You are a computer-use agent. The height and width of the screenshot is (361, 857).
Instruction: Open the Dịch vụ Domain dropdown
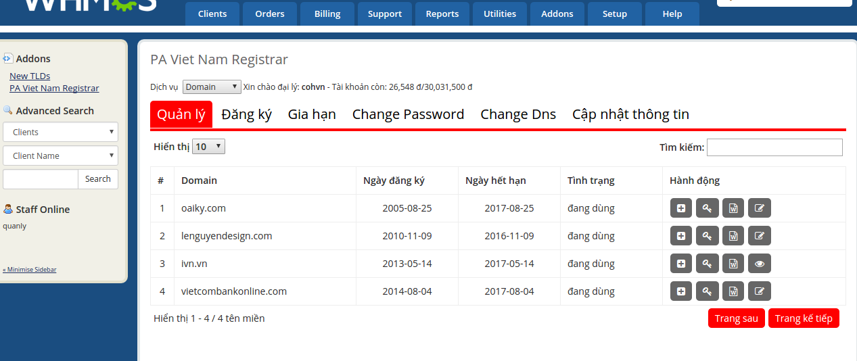[x=211, y=87]
